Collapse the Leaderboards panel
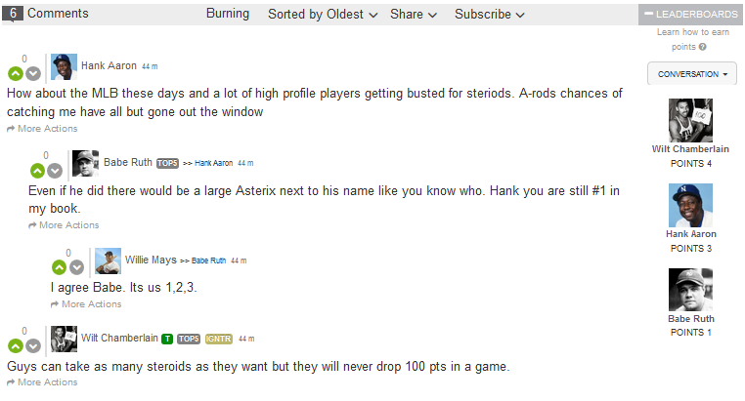Viewport: 745px width, 401px height. point(690,15)
